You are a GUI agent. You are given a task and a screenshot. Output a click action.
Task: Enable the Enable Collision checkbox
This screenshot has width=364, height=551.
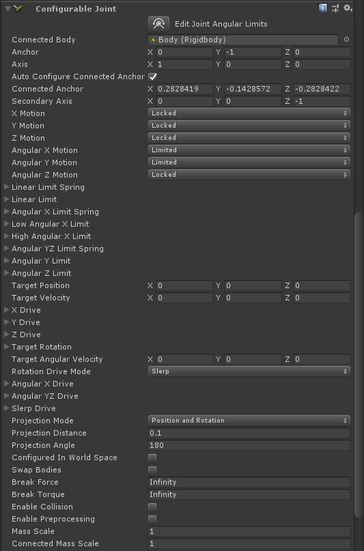152,507
